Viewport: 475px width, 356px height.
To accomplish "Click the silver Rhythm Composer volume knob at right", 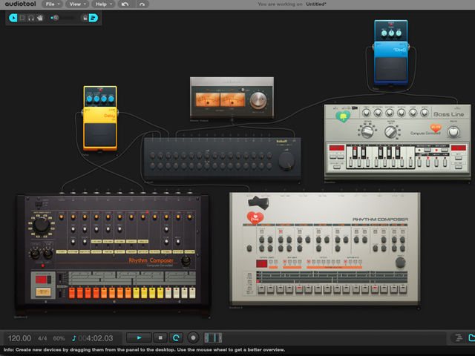I will click(x=401, y=262).
